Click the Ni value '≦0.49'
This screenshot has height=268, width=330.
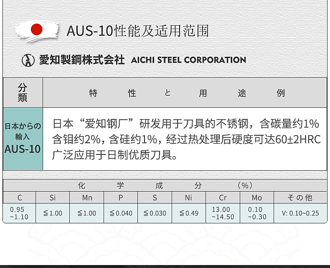pyautogui.click(x=189, y=213)
